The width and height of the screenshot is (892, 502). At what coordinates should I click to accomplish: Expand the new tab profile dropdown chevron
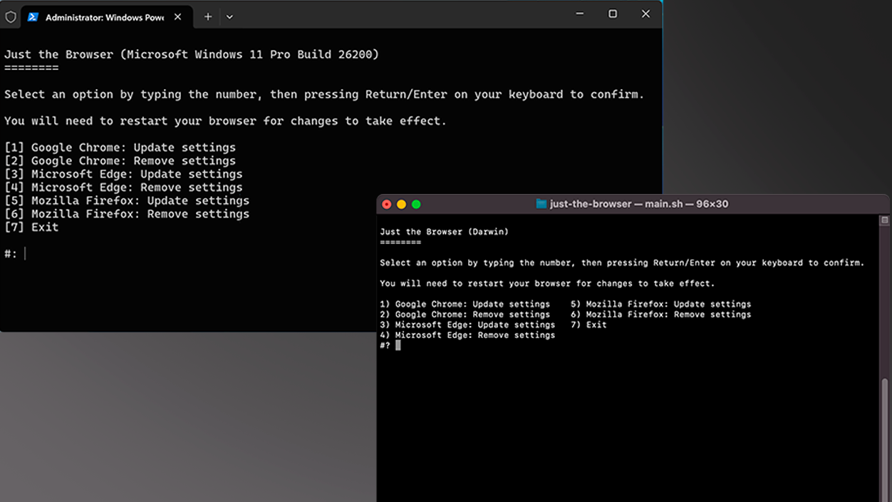[x=229, y=17]
